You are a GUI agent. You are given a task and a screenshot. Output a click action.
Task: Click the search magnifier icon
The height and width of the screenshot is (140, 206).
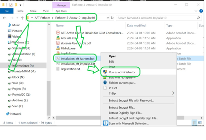(198, 18)
